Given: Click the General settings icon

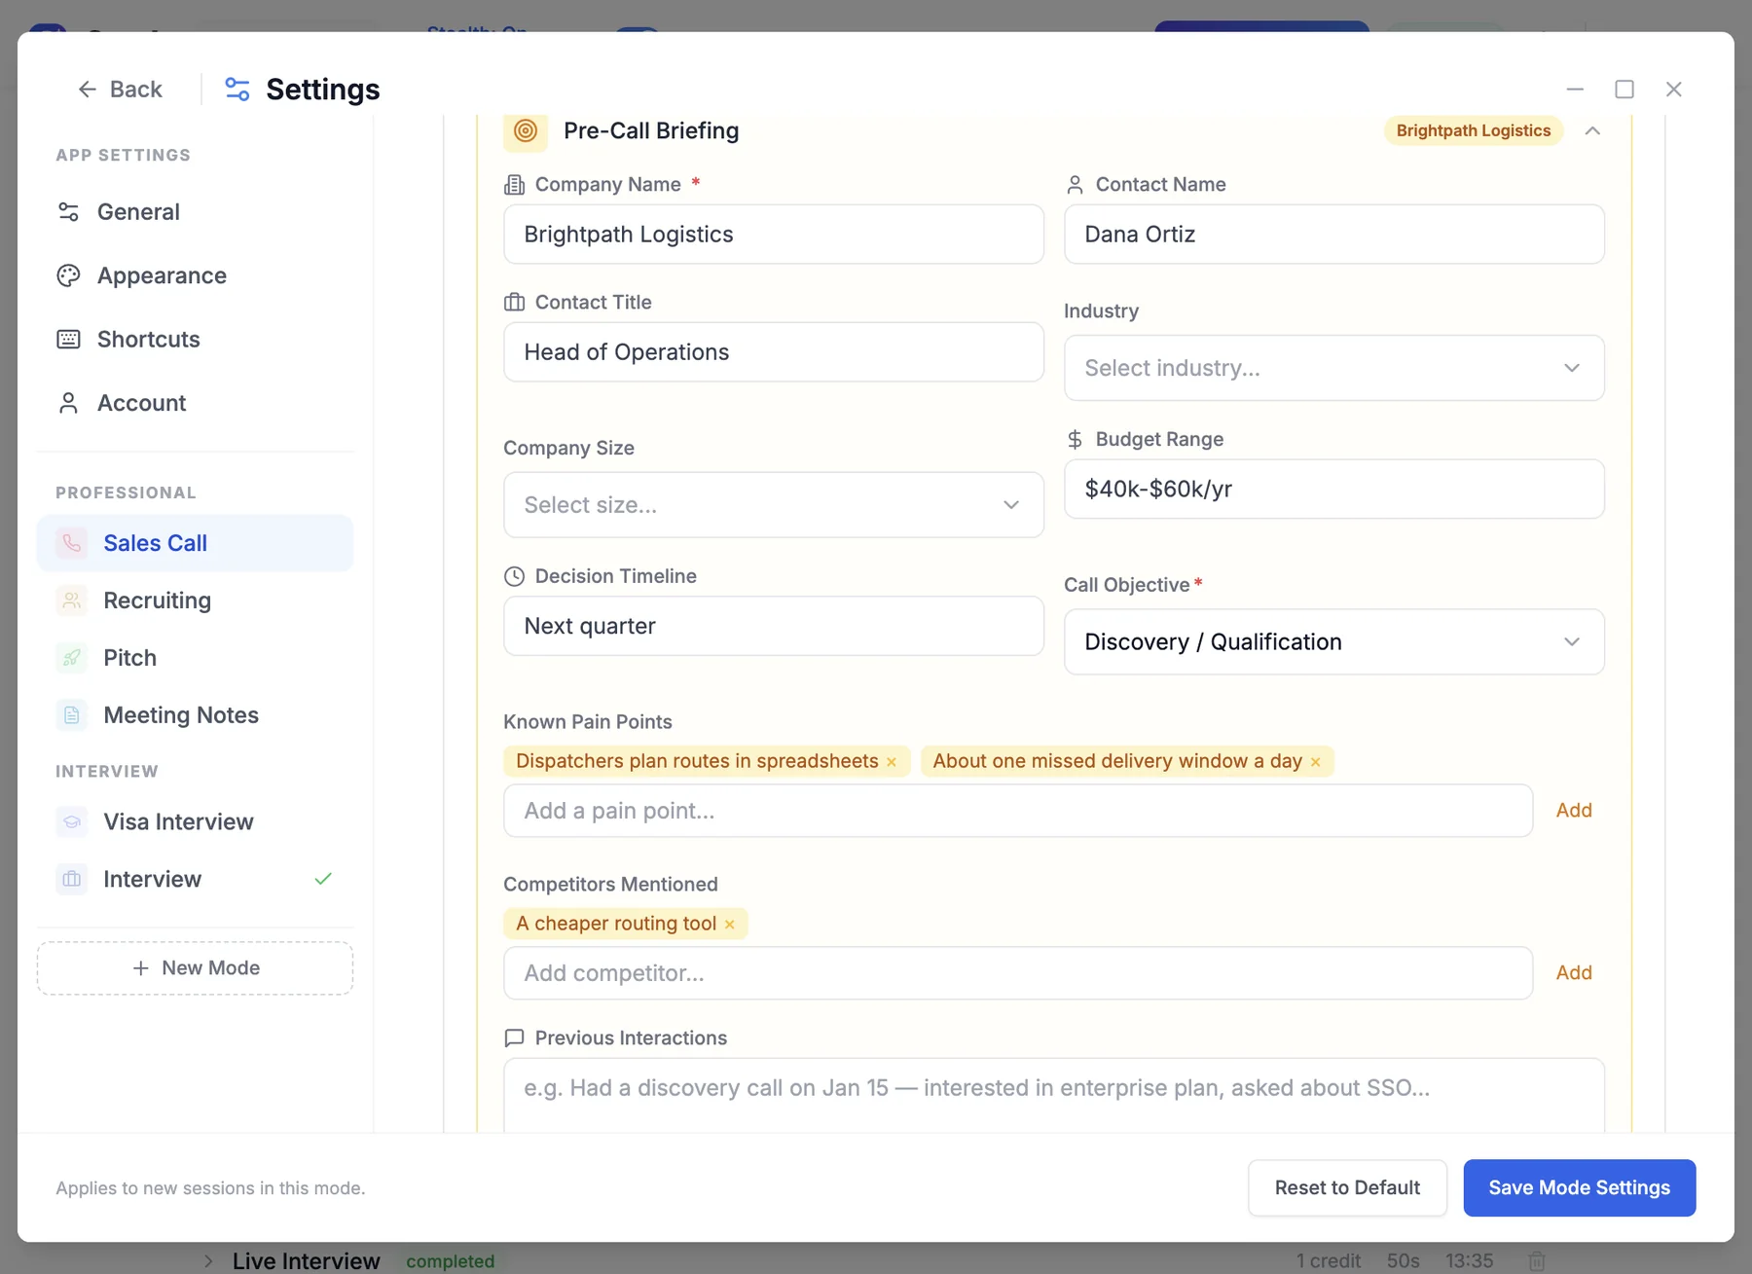Looking at the screenshot, I should 68,212.
